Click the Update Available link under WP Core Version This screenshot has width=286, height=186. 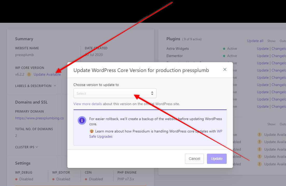47,74
